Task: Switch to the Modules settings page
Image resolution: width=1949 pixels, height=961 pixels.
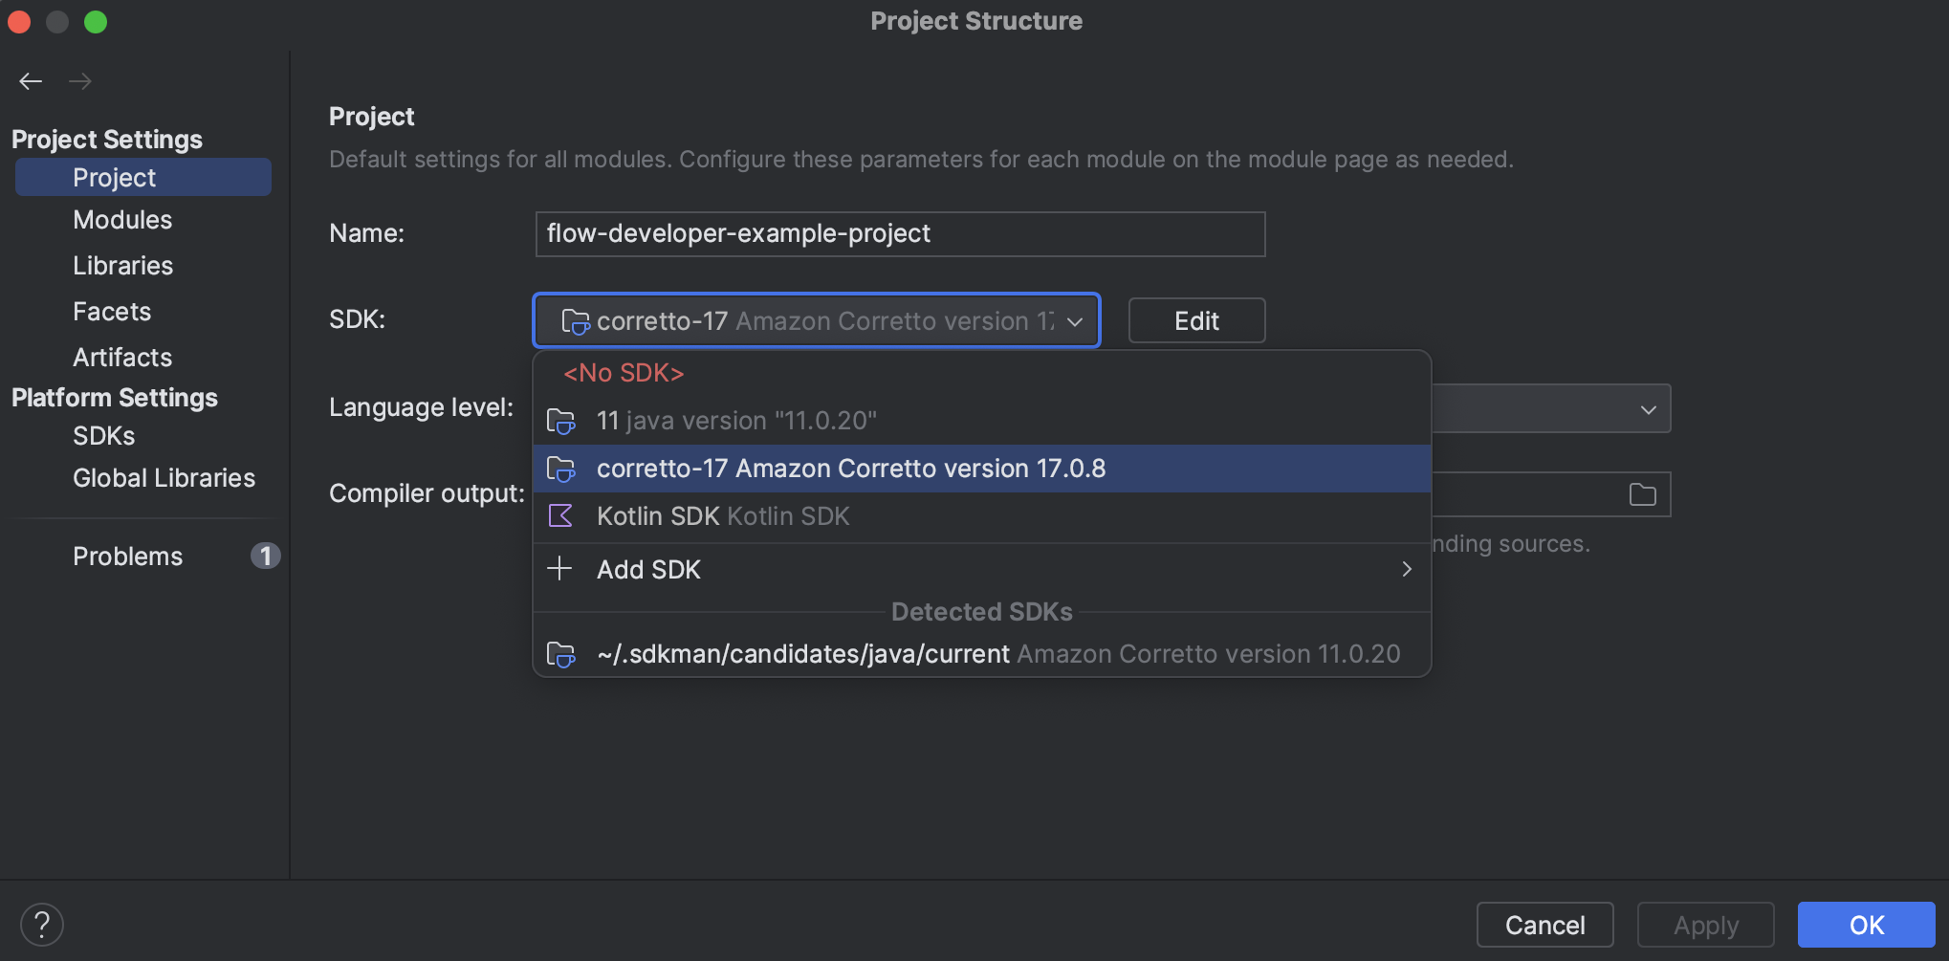Action: pos(122,220)
